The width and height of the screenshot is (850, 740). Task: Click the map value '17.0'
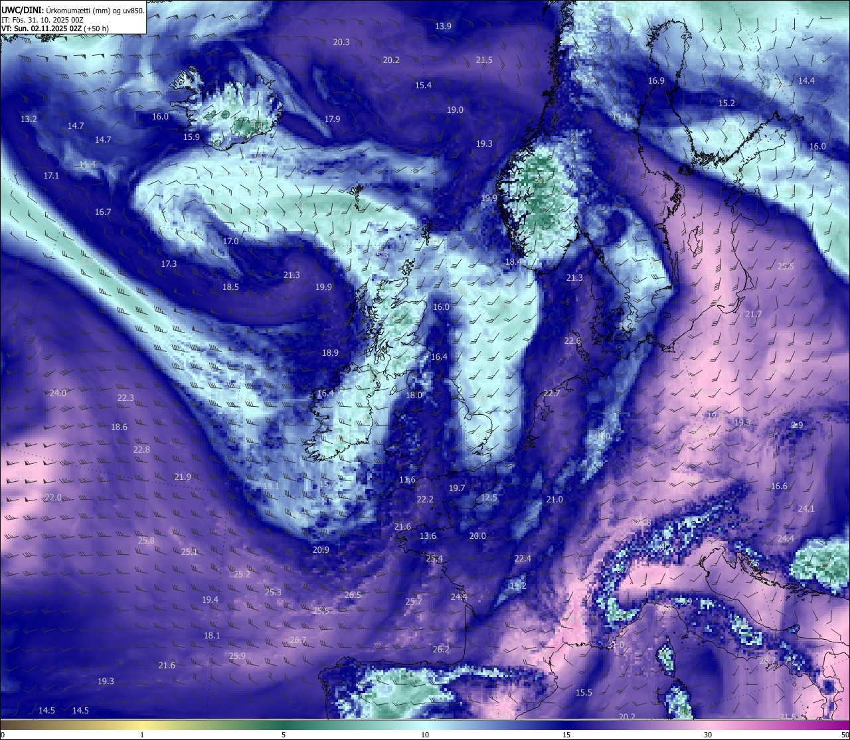[230, 241]
